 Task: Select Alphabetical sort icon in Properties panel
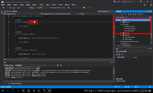[119, 54]
